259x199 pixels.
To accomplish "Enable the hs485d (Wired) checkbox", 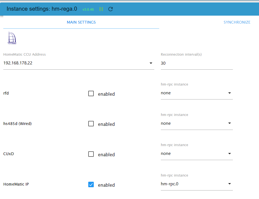I will coord(91,124).
